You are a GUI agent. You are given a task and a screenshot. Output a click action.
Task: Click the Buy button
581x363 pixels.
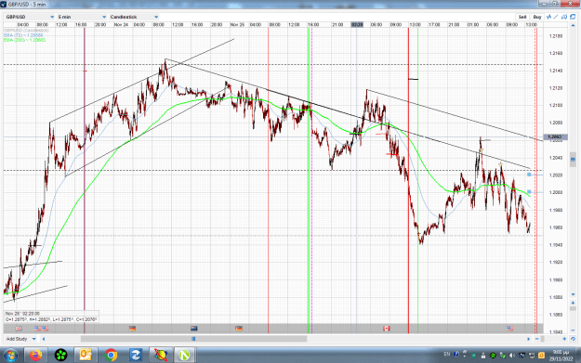537,17
